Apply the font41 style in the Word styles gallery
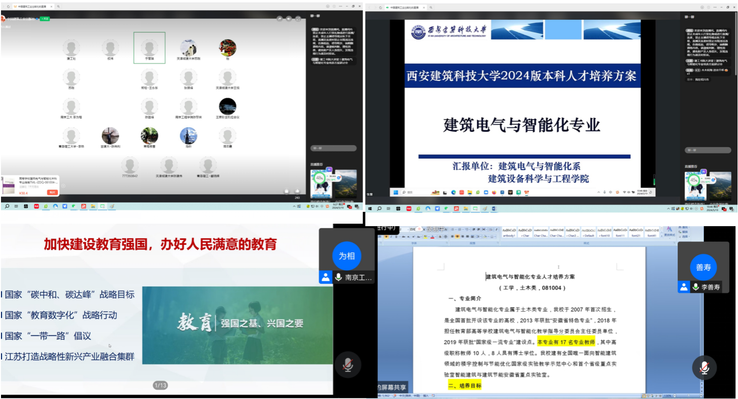This screenshot has width=738, height=399. 652,232
